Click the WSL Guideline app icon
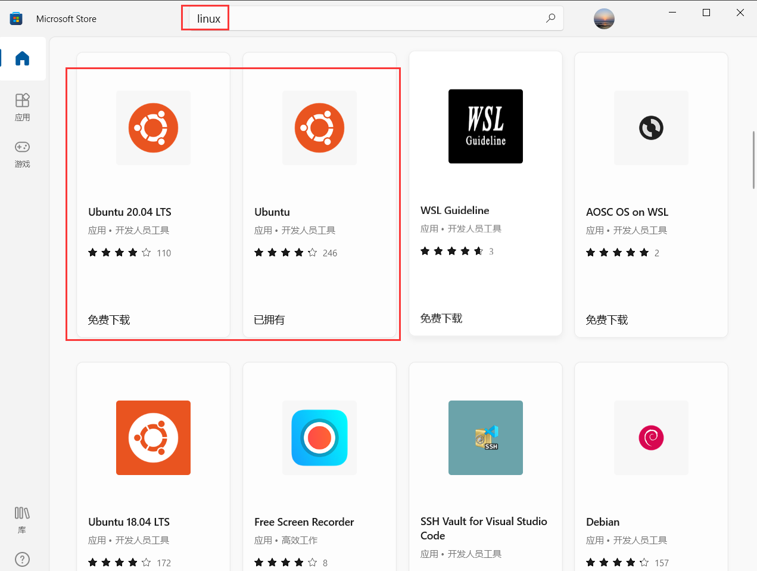757x571 pixels. coord(485,126)
